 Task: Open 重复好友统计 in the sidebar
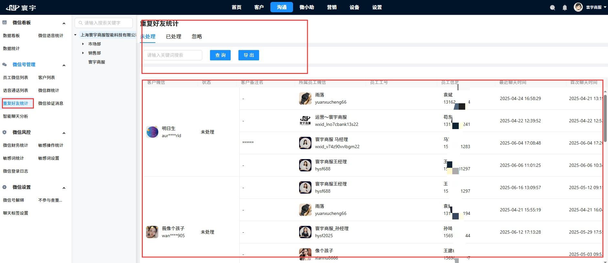pos(16,103)
